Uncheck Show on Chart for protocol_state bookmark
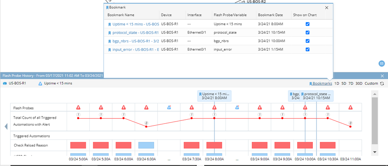 click(307, 32)
